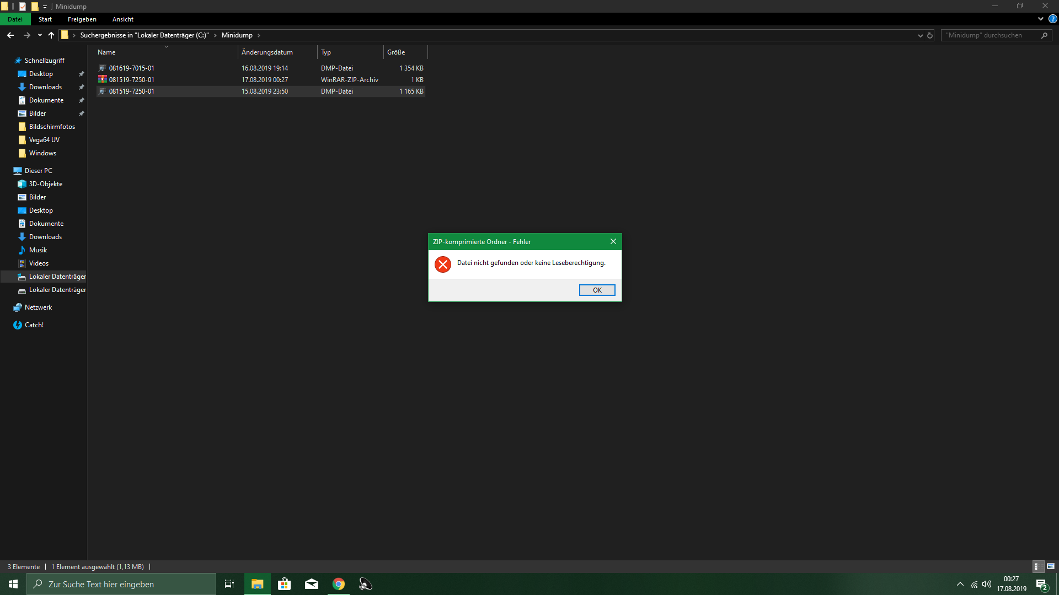Click the back navigation arrow

coord(10,35)
